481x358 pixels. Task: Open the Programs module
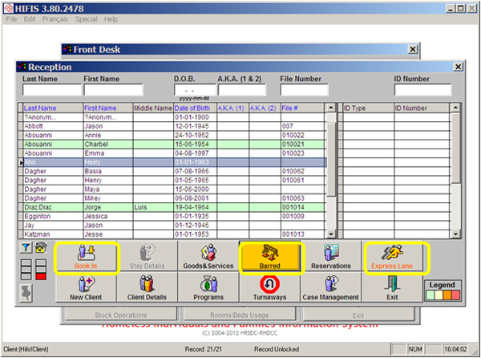click(x=210, y=287)
